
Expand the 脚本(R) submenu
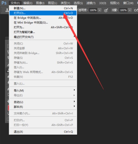[43, 107]
